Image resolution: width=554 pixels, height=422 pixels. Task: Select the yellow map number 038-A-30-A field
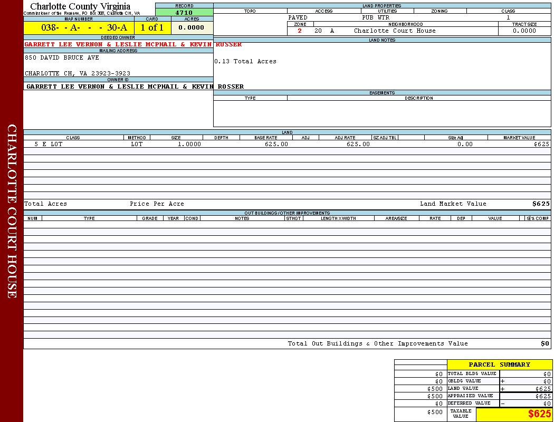pyautogui.click(x=79, y=27)
